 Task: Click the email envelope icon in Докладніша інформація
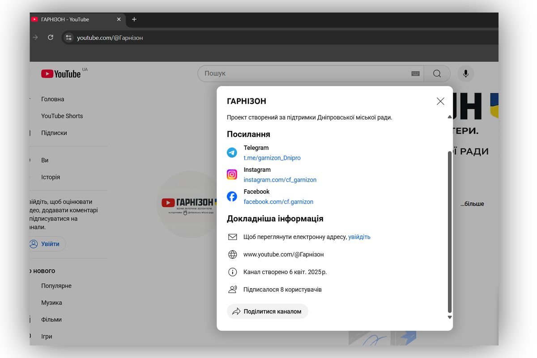pyautogui.click(x=232, y=237)
